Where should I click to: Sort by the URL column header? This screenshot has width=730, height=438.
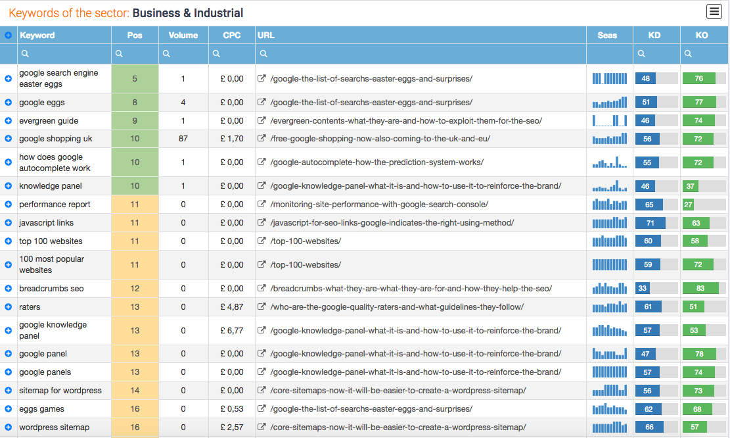[x=421, y=36]
